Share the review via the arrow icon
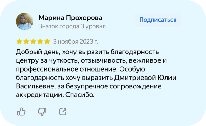206x126 pixels. coord(63,112)
